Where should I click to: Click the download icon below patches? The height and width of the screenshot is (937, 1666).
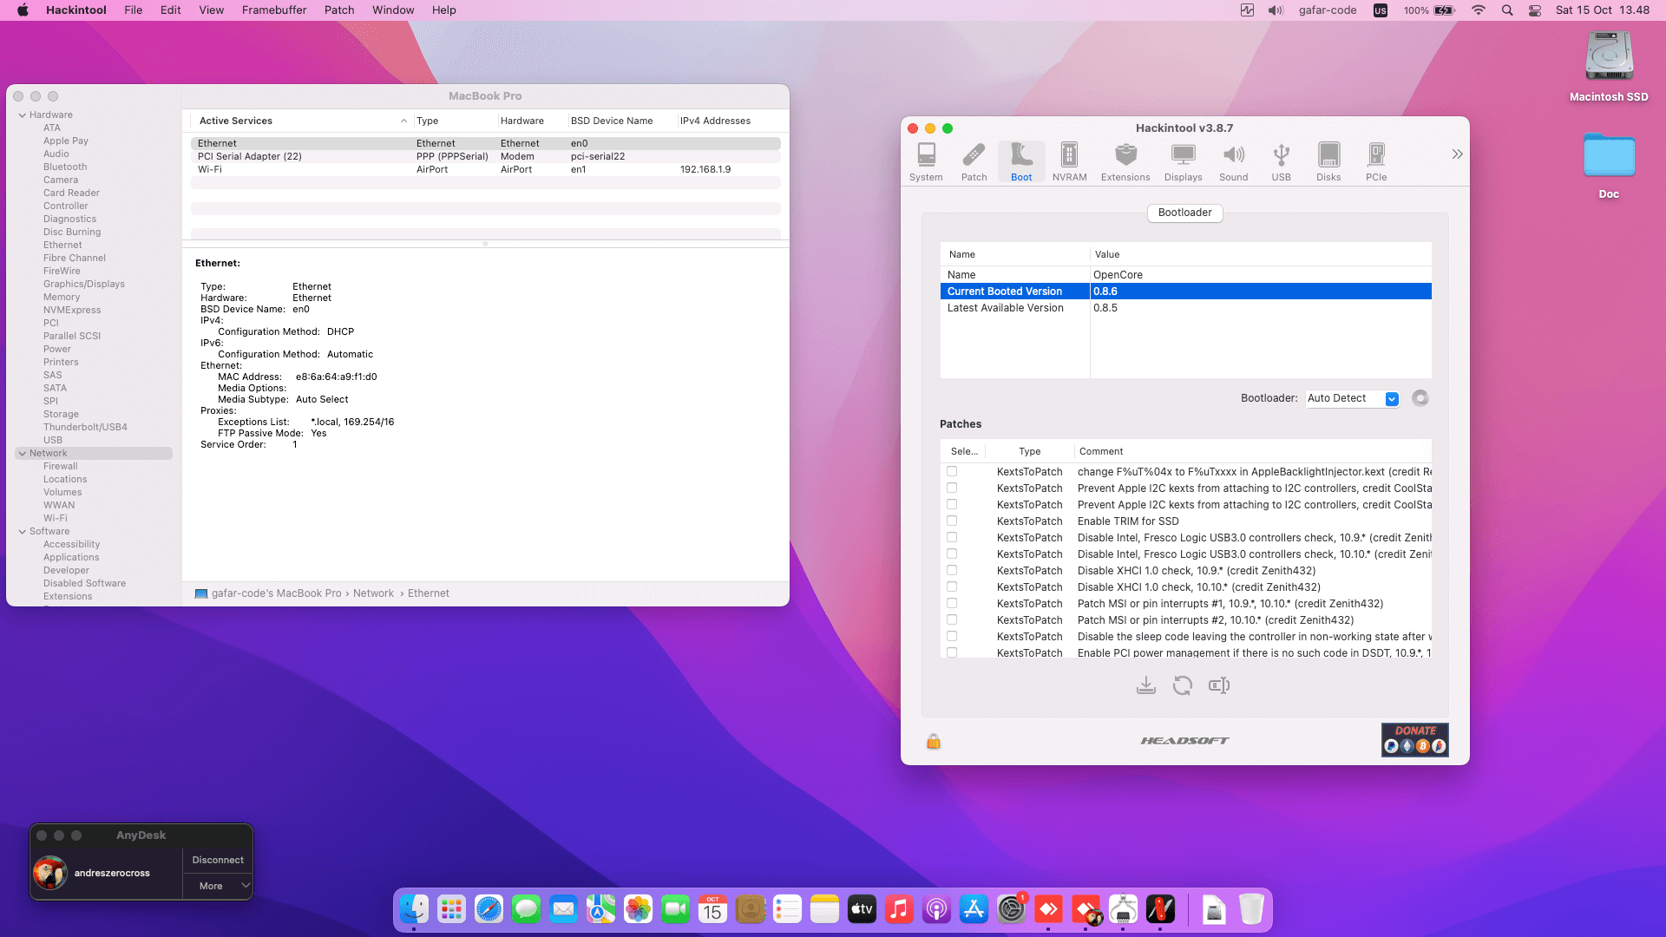click(x=1145, y=685)
